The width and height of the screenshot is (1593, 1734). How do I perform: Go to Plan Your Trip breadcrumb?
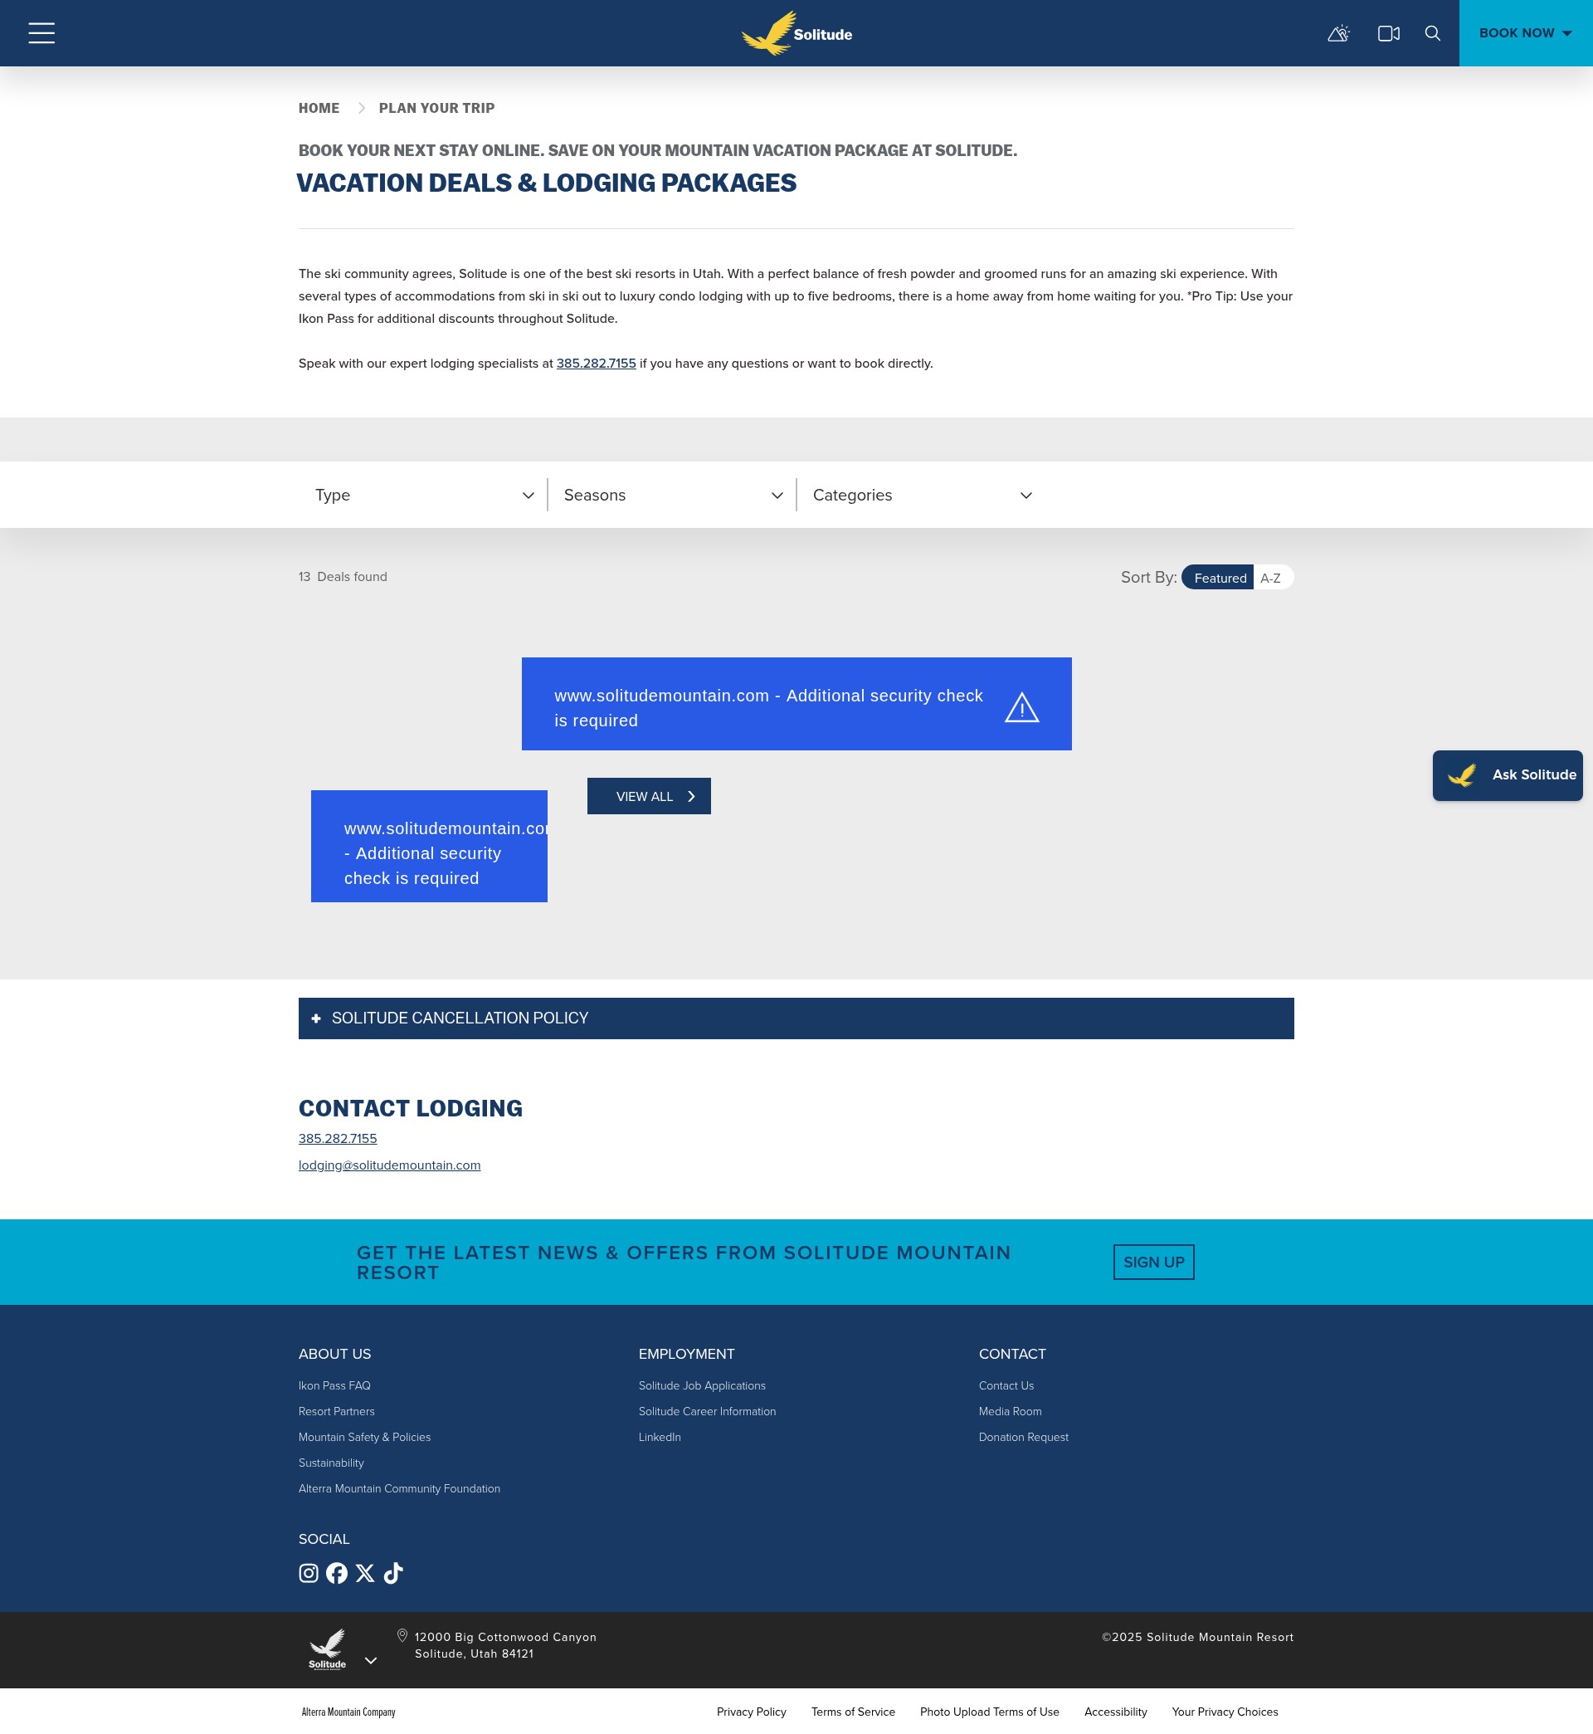point(436,108)
